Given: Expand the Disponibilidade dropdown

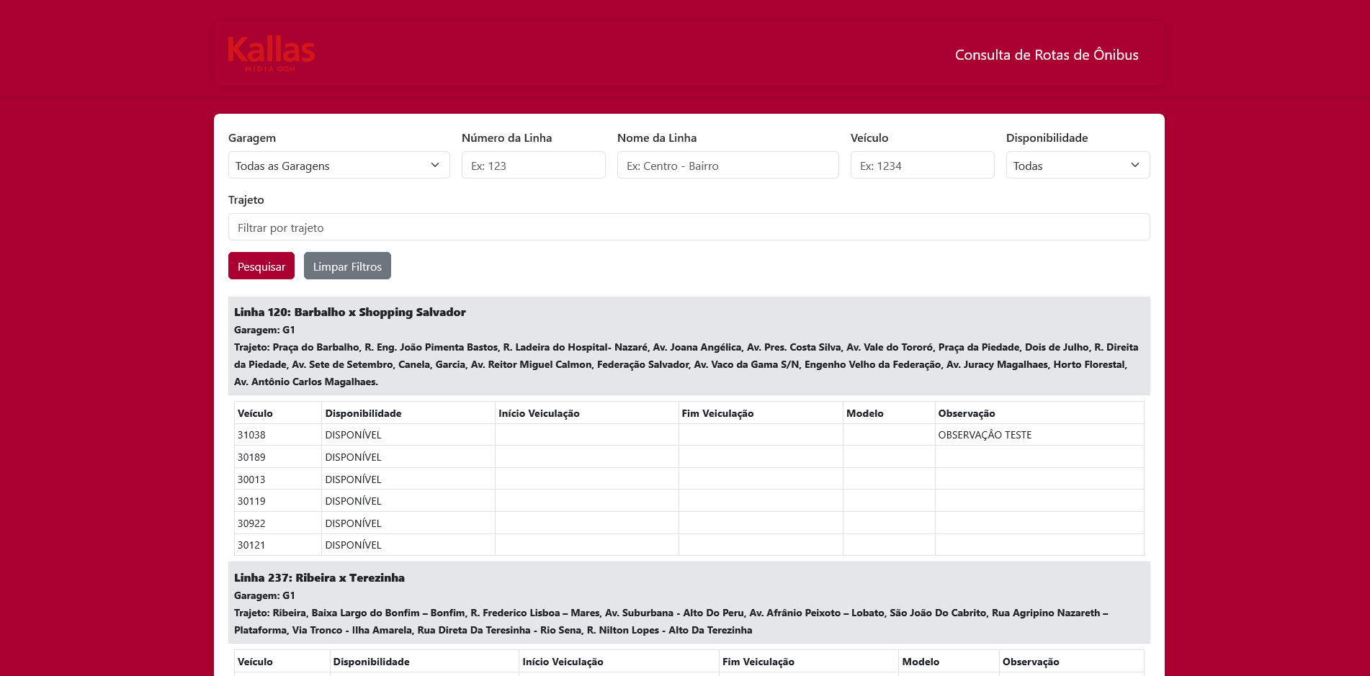Looking at the screenshot, I should [x=1077, y=166].
